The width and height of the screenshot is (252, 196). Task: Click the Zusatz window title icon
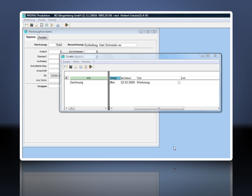tap(63, 56)
